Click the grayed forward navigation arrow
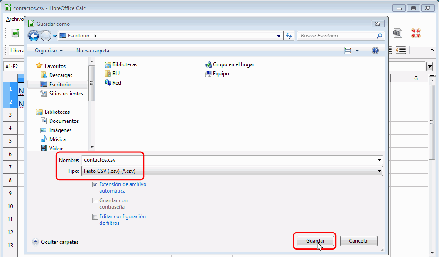Image resolution: width=439 pixels, height=257 pixels. click(46, 36)
